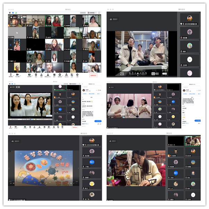
Task: Open the 宫格视图 grid view dropdown
Action: click(91, 12)
